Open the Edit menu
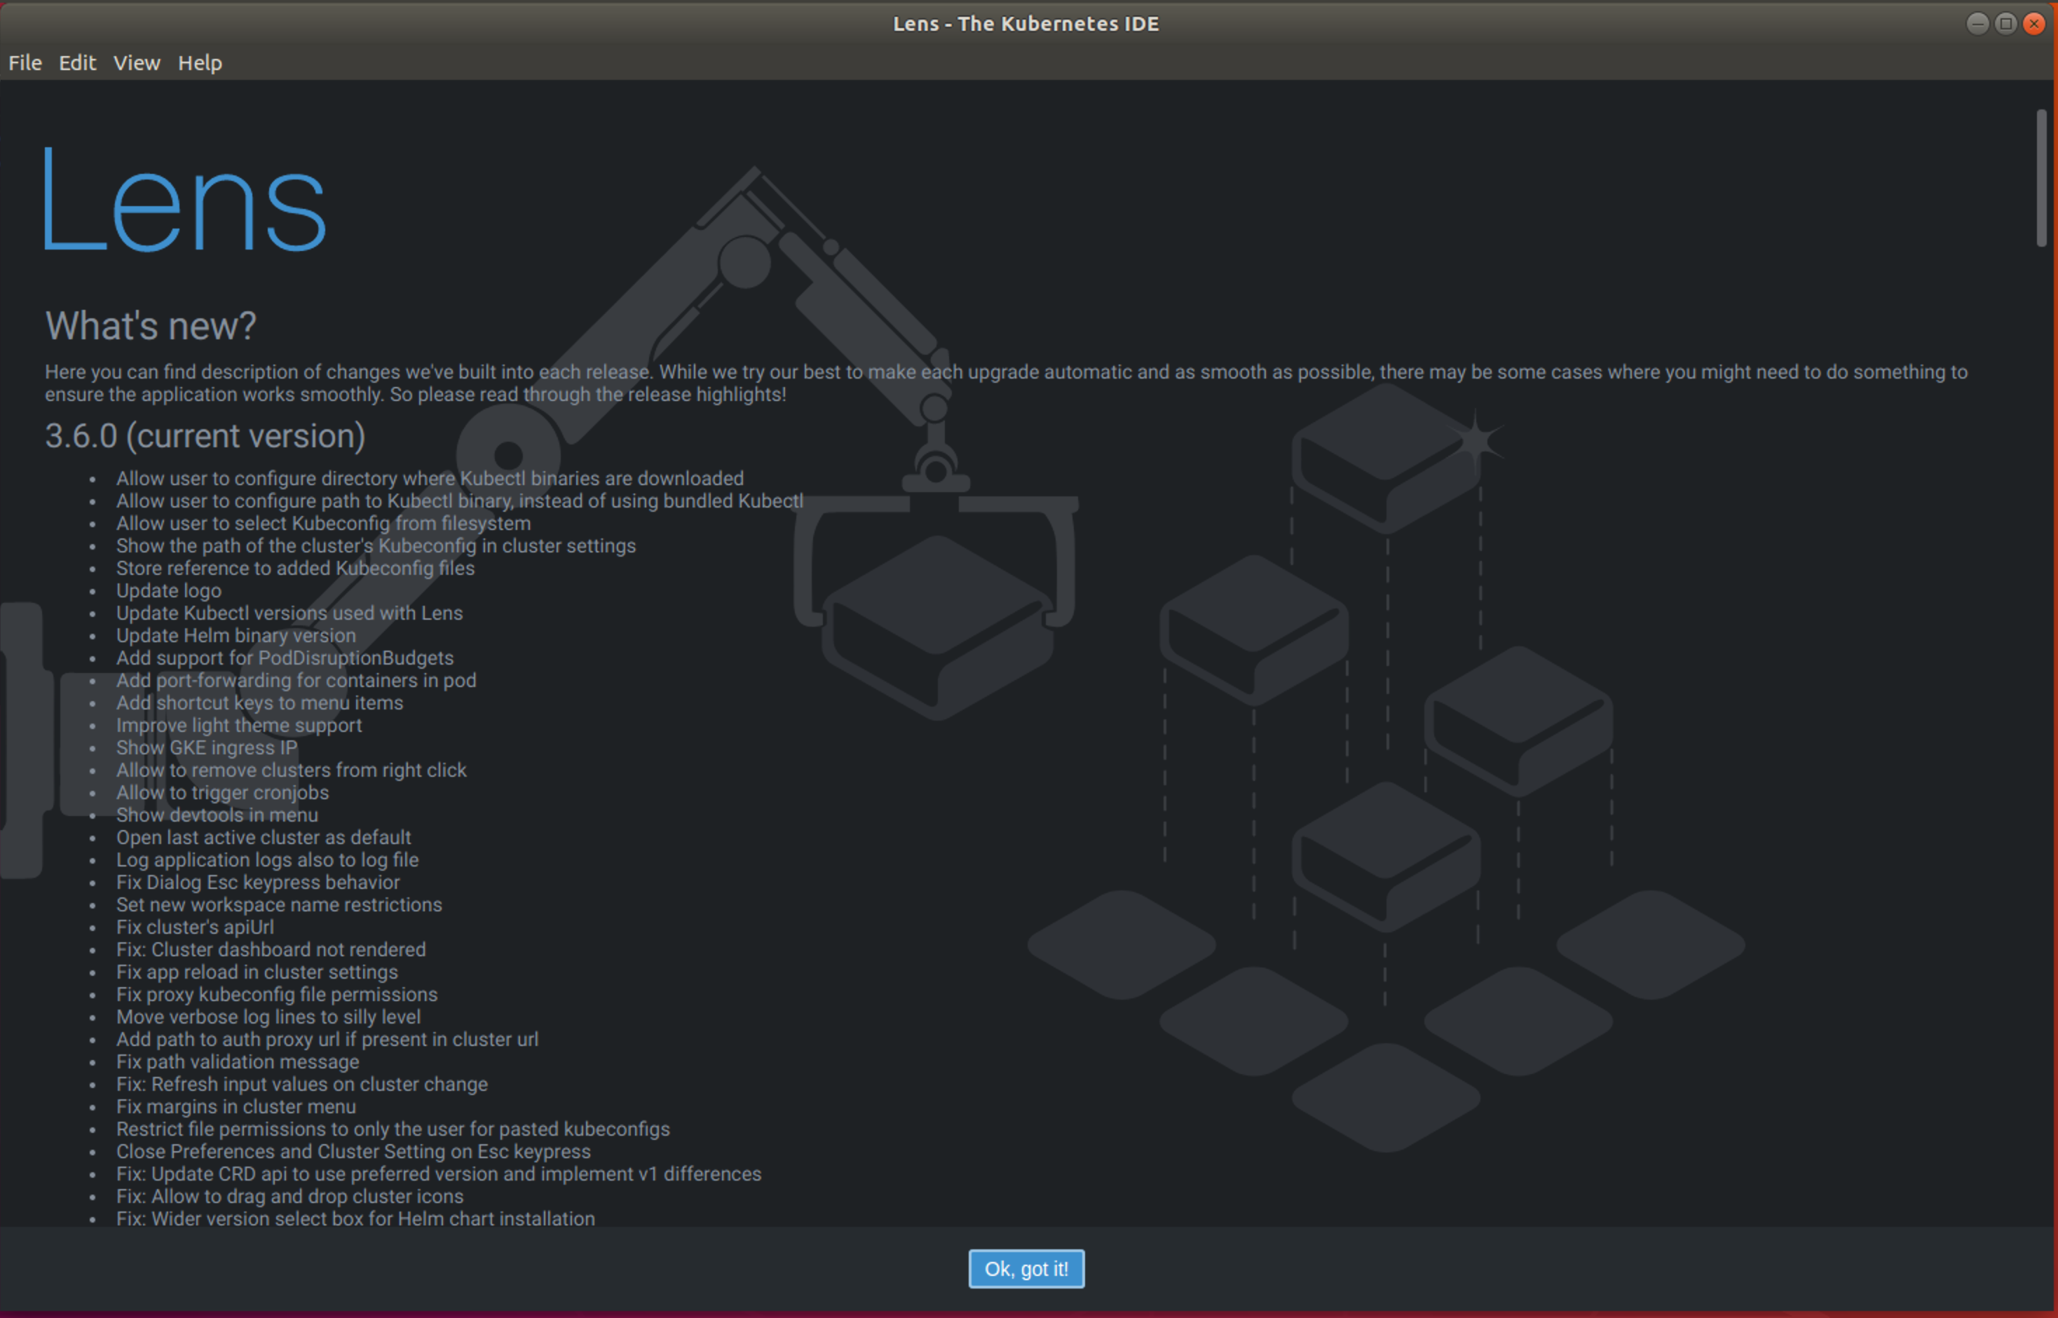Viewport: 2058px width, 1318px height. point(77,62)
